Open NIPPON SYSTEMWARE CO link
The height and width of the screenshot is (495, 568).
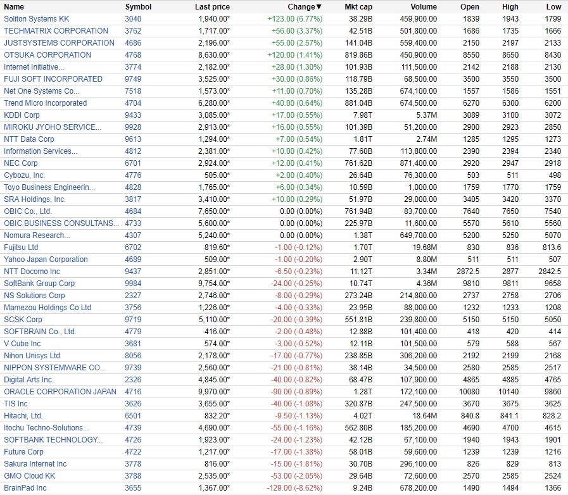pyautogui.click(x=54, y=368)
